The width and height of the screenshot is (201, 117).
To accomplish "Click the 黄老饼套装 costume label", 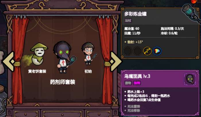I will [x=37, y=71].
